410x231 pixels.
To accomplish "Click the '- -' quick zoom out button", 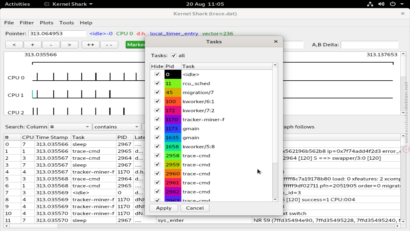I will click(109, 45).
